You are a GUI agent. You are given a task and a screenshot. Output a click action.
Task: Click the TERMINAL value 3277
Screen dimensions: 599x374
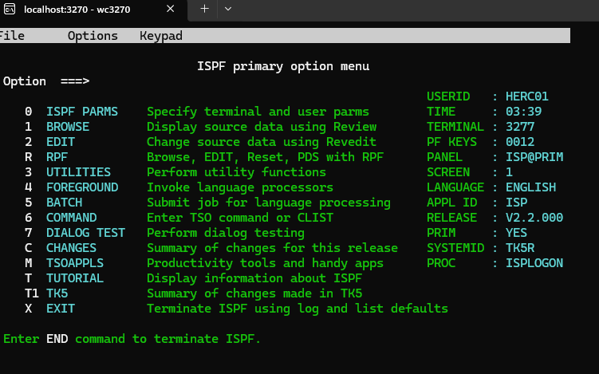click(x=520, y=127)
